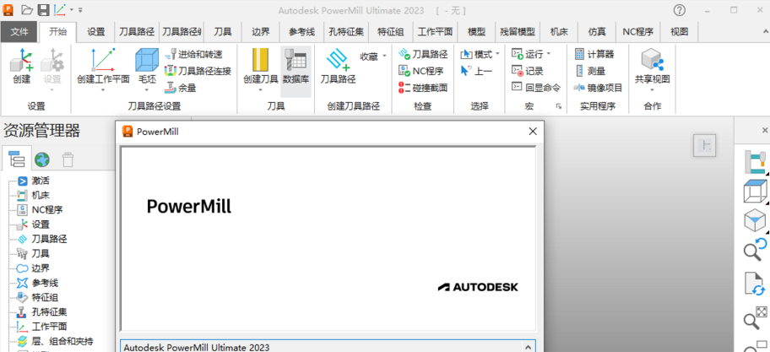Switch to the 特征组 ribbon tab
Image resolution: width=770 pixels, height=352 pixels.
[x=390, y=32]
